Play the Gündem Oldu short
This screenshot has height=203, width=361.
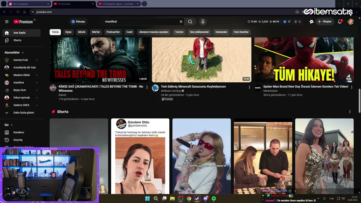click(x=140, y=156)
